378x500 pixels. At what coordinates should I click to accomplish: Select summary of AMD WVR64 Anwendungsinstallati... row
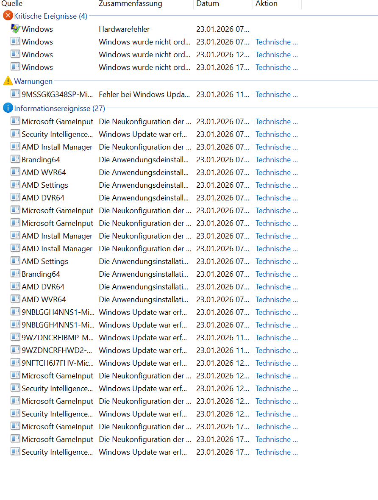pyautogui.click(x=144, y=300)
